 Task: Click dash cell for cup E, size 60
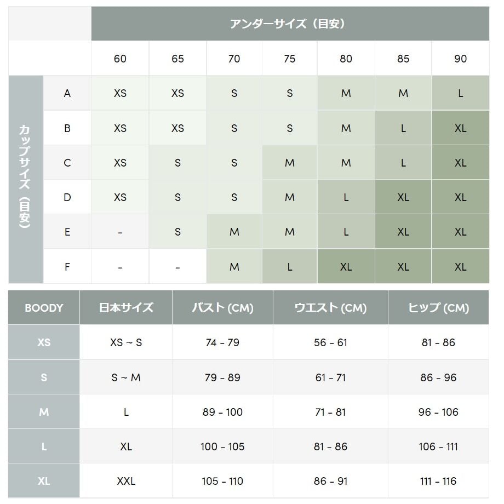click(x=120, y=232)
